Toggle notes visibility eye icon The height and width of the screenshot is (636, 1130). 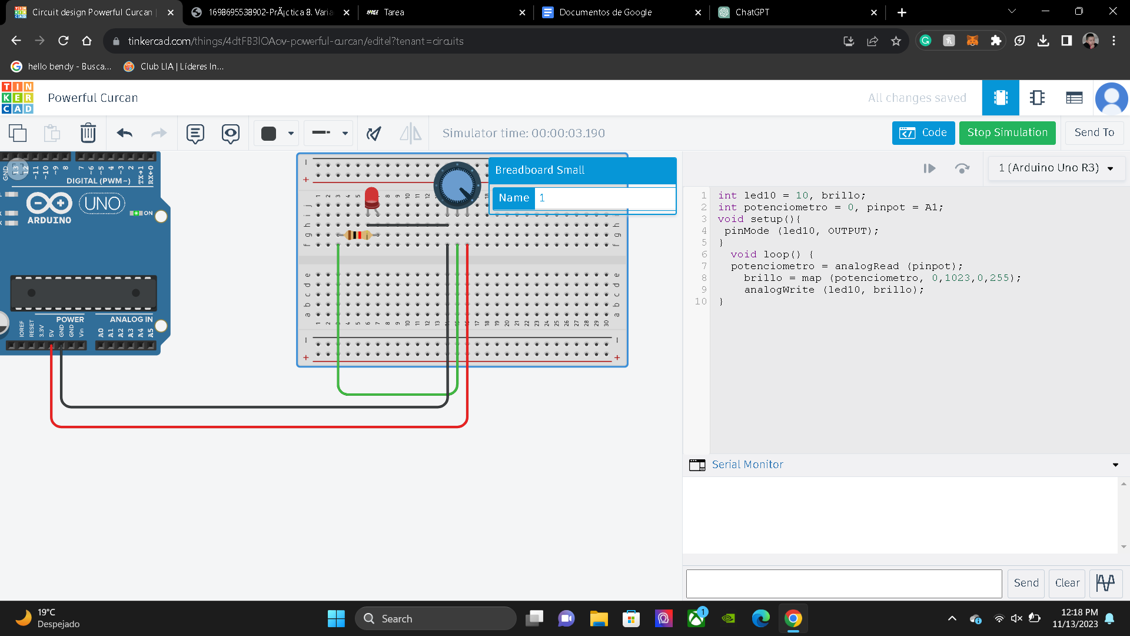pyautogui.click(x=230, y=133)
